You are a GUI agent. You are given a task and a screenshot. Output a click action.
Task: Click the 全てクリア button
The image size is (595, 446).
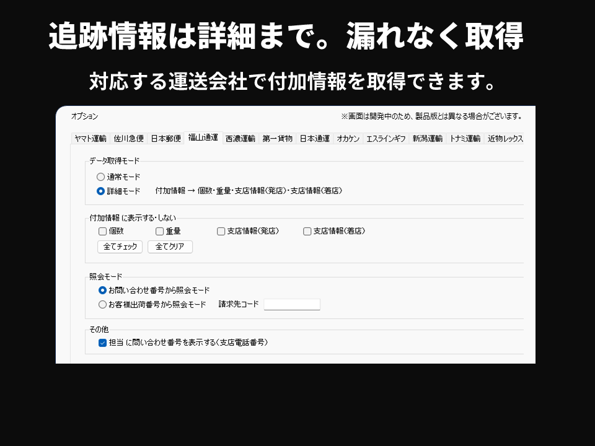pos(170,247)
